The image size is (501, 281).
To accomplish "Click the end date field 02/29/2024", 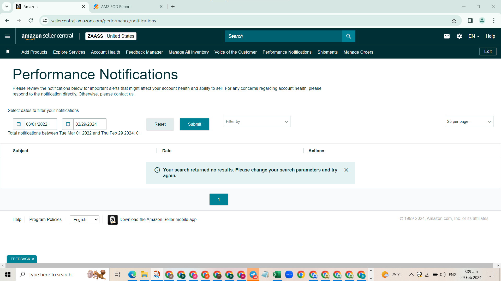I will pos(90,124).
